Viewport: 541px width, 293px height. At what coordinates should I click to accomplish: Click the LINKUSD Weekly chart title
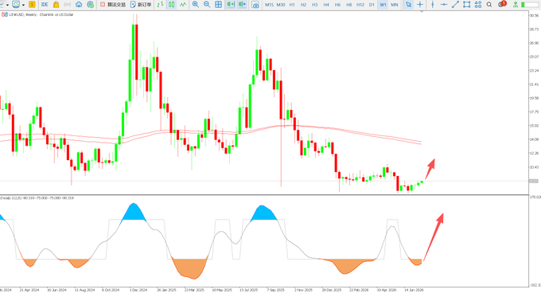pyautogui.click(x=41, y=15)
